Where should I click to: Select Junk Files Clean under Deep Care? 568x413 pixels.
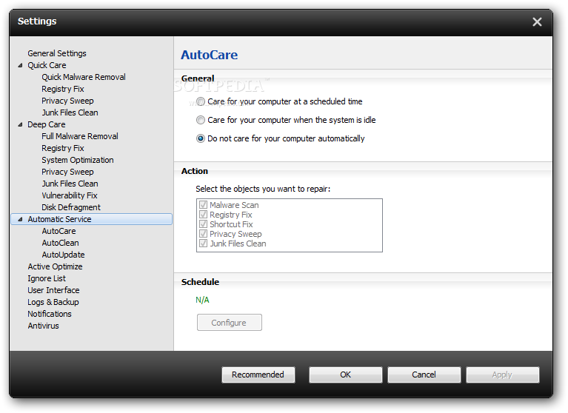70,184
